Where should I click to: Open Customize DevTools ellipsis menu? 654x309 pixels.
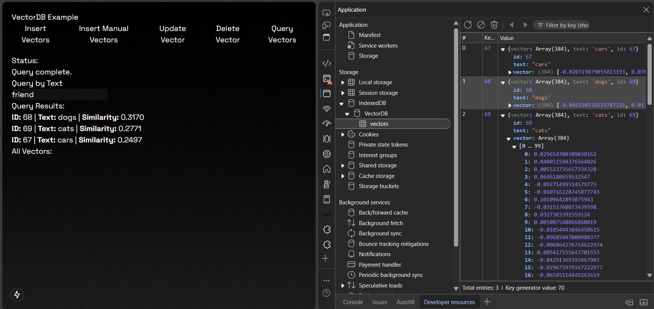coord(327,281)
